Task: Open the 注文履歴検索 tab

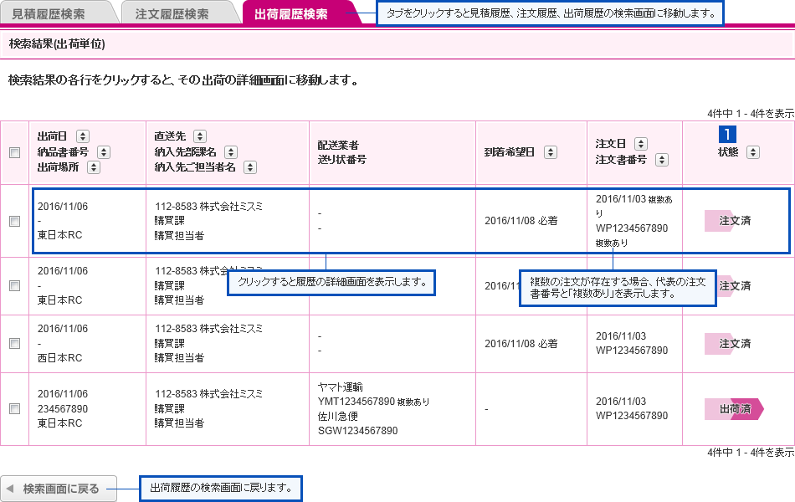Action: (172, 14)
